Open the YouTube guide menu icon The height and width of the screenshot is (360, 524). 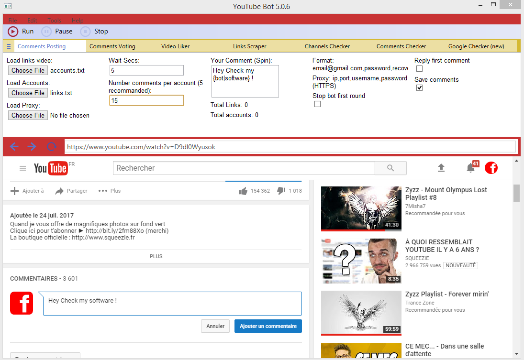22,168
